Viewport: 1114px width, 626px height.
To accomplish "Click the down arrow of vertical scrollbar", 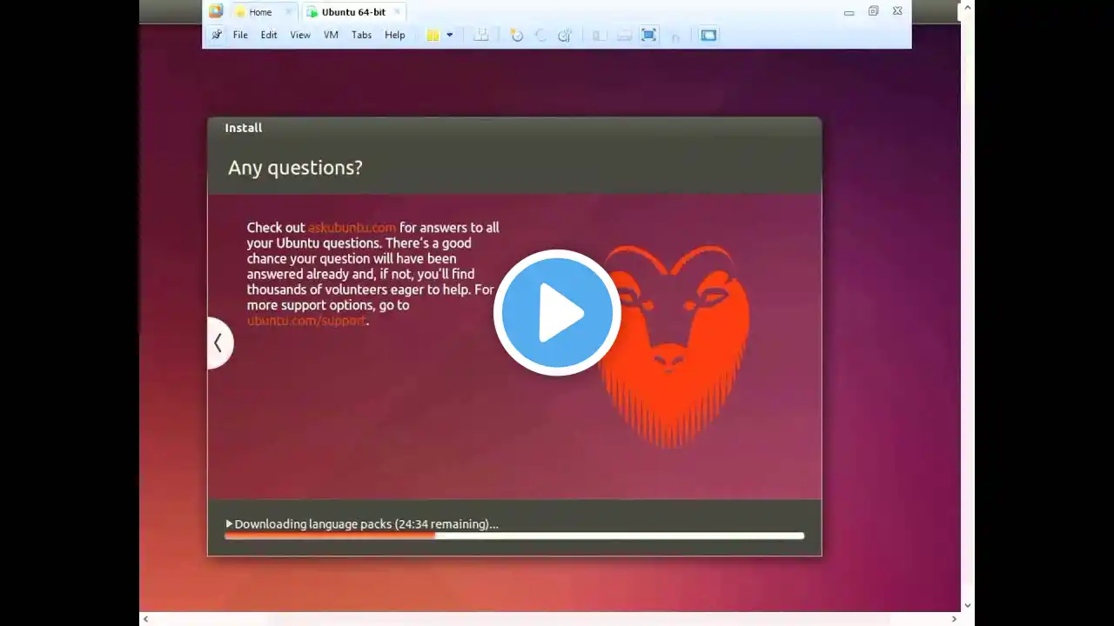I will (967, 605).
